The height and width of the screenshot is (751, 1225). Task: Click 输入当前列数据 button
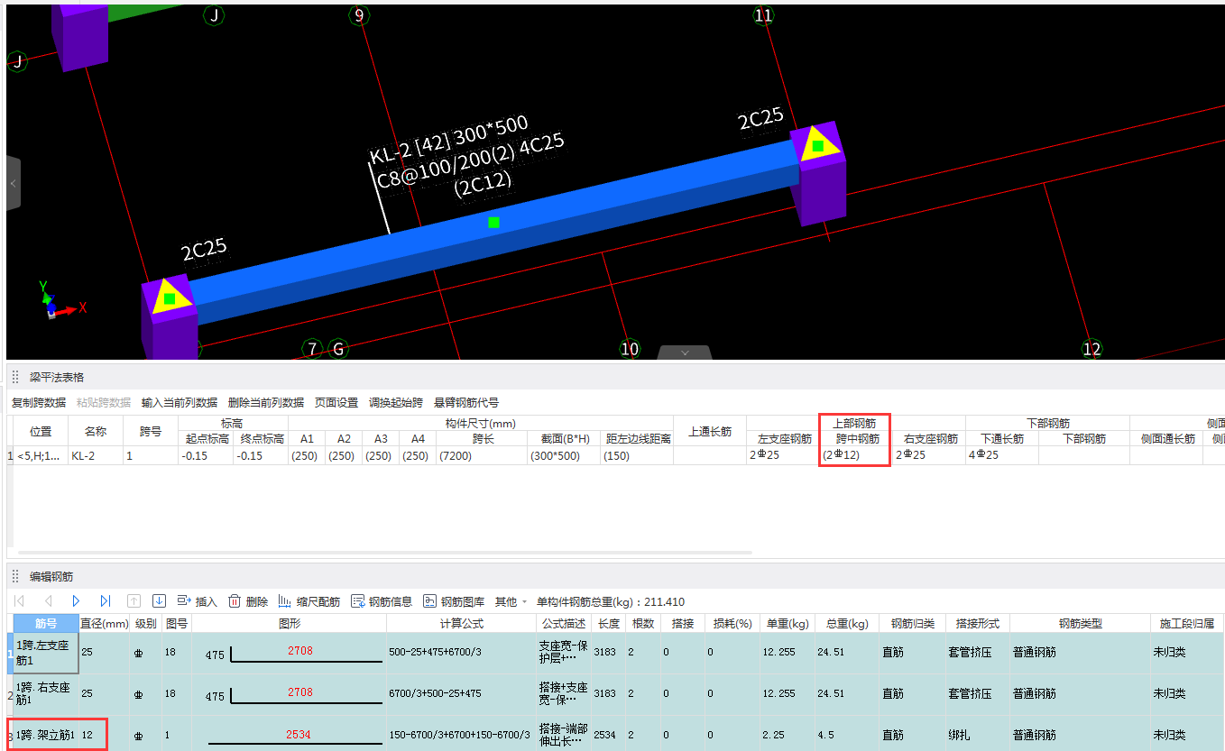pos(180,402)
